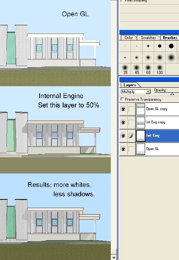179x260 pixels.
Task: Select the smallest hard round brush
Action: pos(125,46)
